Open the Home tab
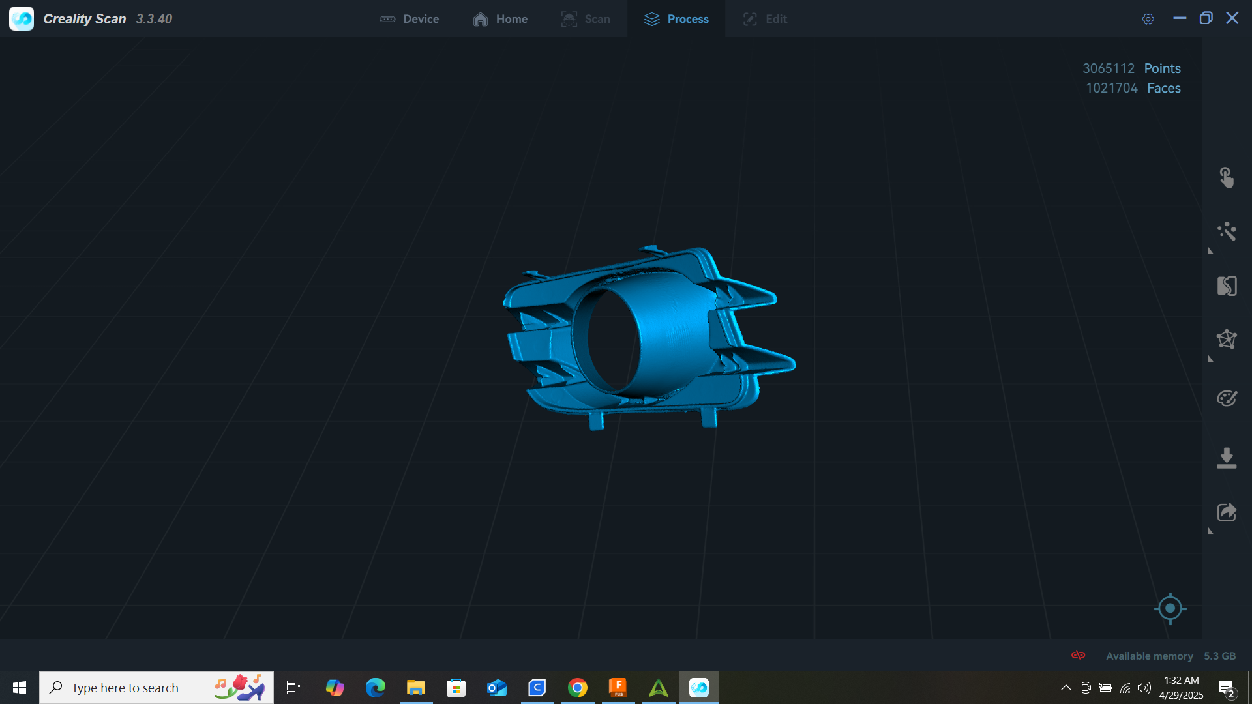Image resolution: width=1252 pixels, height=704 pixels. 500,19
